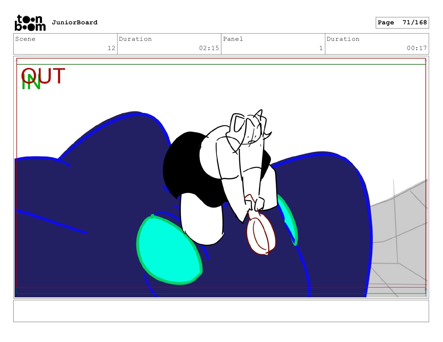
Task: Click the green IN camera label
Action: coord(31,82)
